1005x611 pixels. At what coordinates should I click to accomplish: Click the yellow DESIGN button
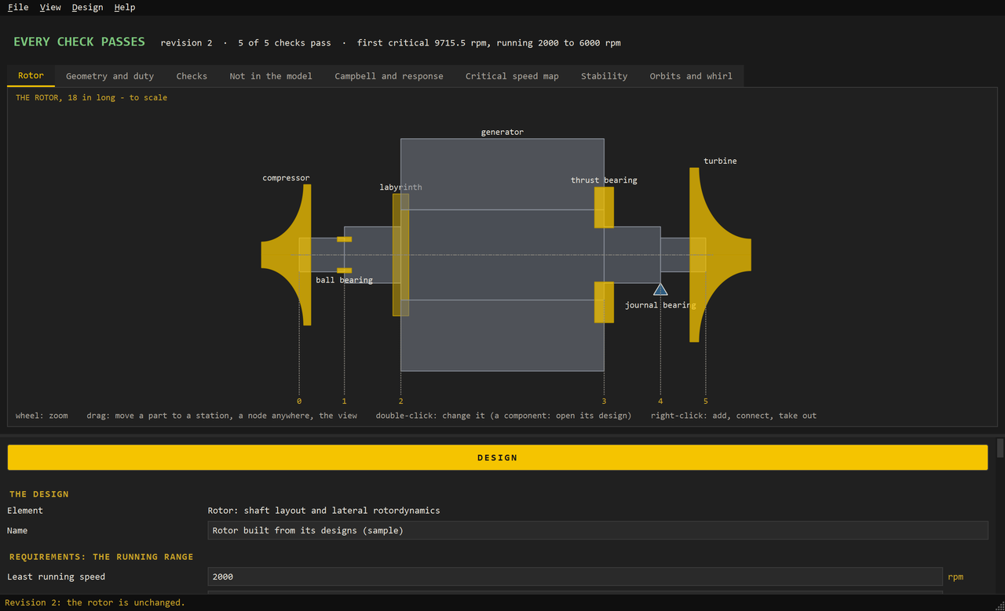click(498, 457)
